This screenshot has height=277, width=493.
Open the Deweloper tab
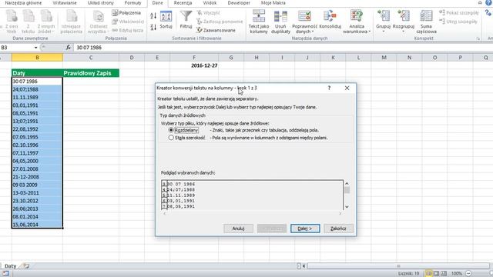click(x=239, y=3)
